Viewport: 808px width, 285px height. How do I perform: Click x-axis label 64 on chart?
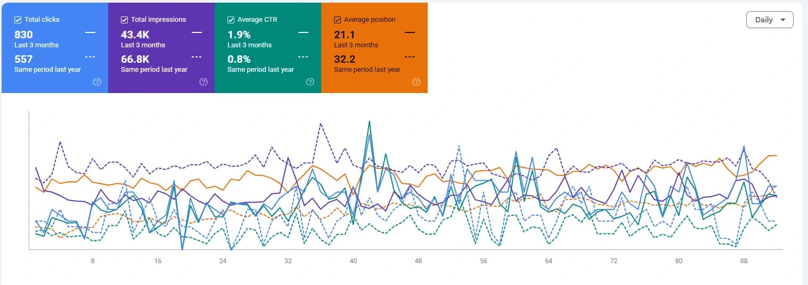click(x=549, y=261)
